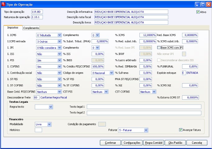Screen dimensions: 212x149
Task: Click the Tipo de operação field
Action: tap(37, 12)
